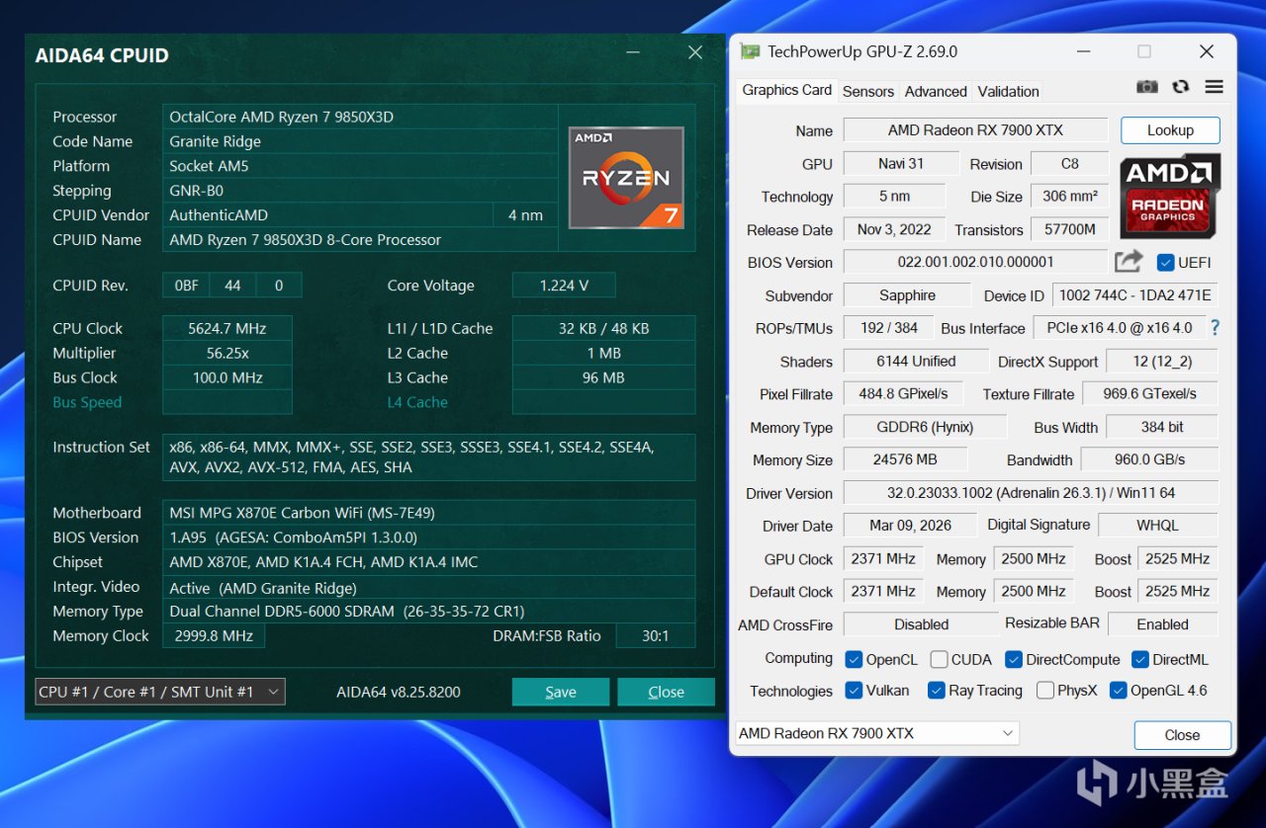Toggle the DirectCompute checkbox
This screenshot has width=1266, height=828.
click(x=1014, y=659)
